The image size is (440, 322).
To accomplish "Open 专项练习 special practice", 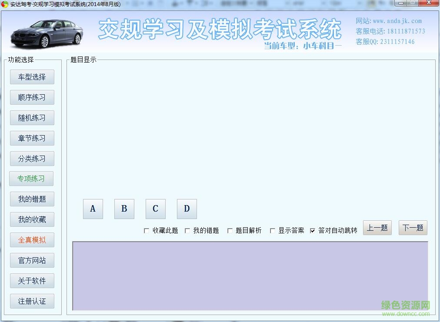I will point(31,179).
